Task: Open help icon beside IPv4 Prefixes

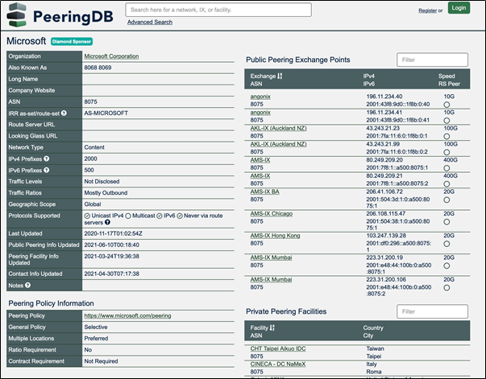Action: coord(47,159)
